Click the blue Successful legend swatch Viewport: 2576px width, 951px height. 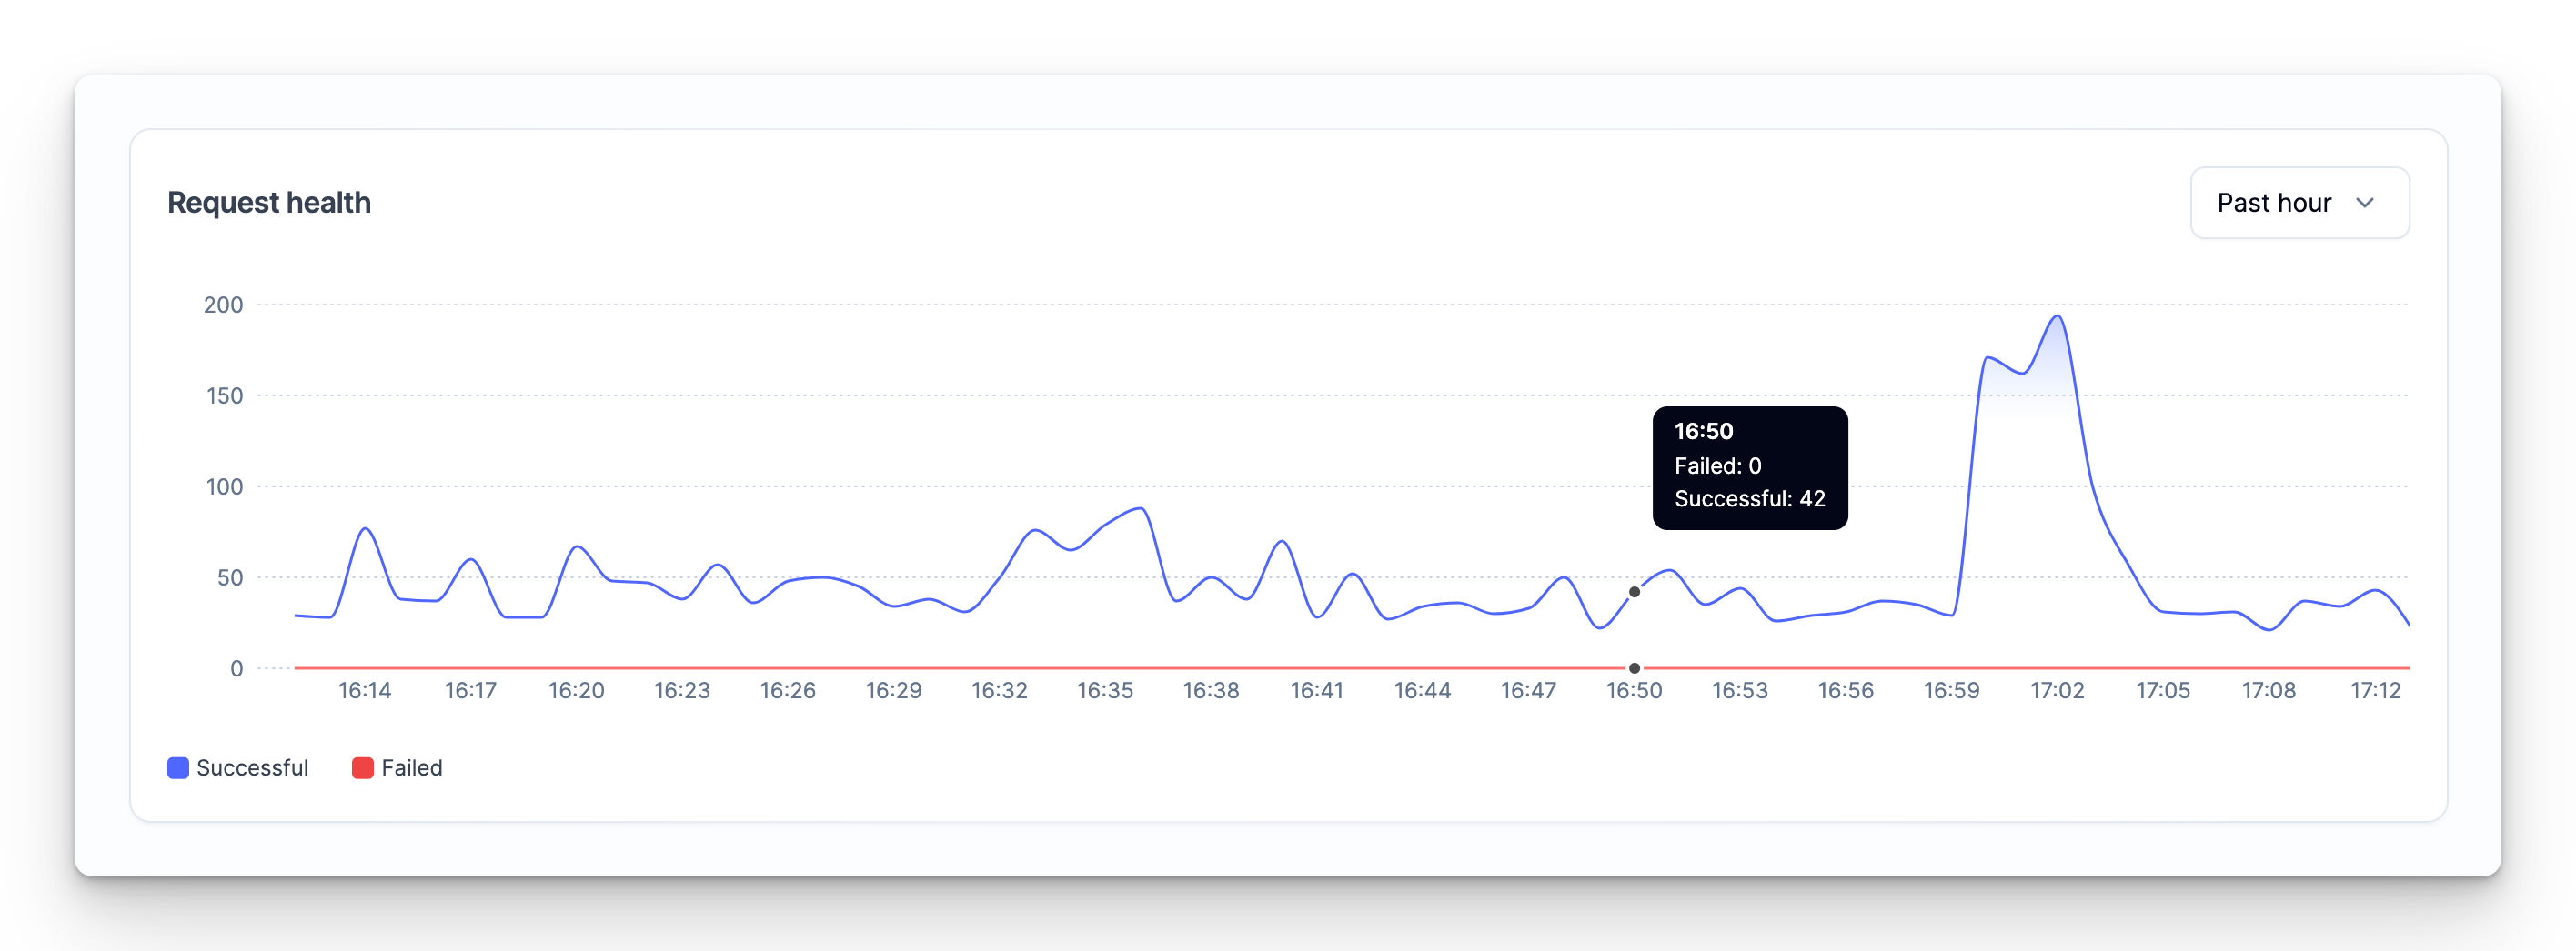coord(178,768)
